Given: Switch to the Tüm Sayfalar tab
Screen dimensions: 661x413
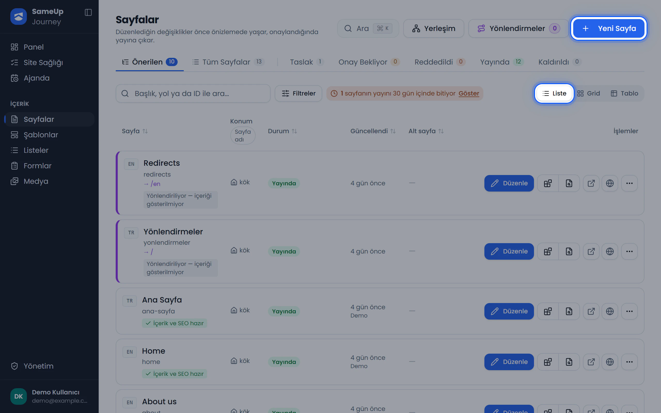Looking at the screenshot, I should (228, 62).
